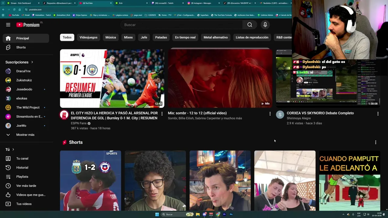The image size is (388, 218).
Task: Select the Todos filter chip
Action: pyautogui.click(x=67, y=37)
